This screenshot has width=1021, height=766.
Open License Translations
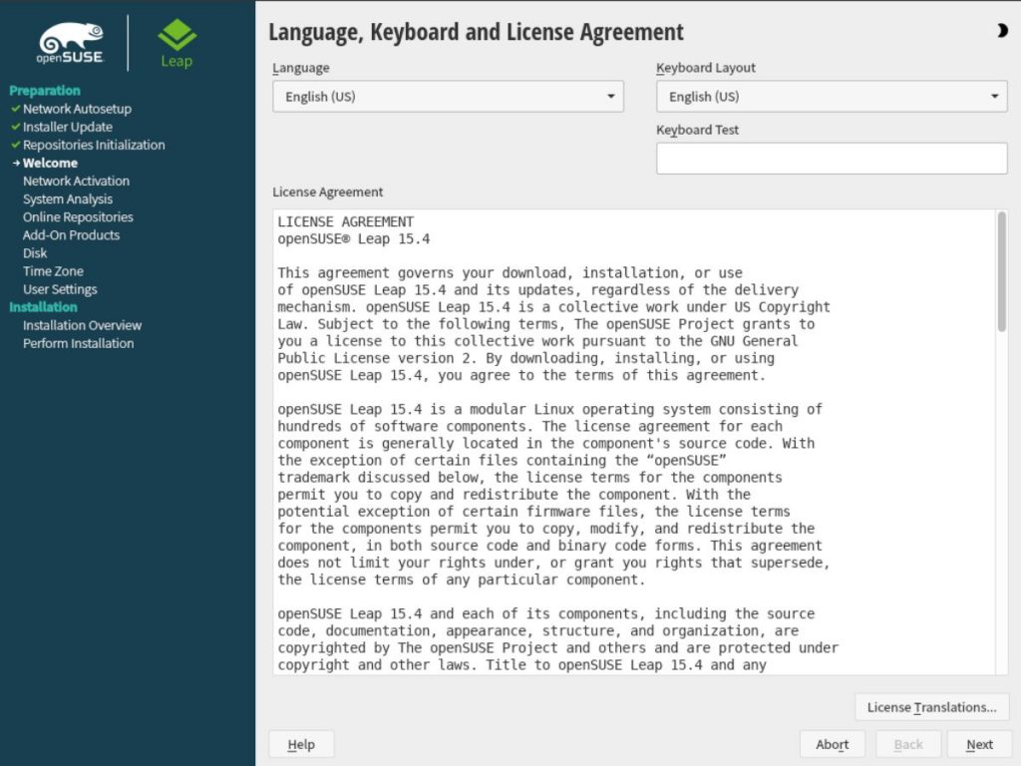pos(931,706)
